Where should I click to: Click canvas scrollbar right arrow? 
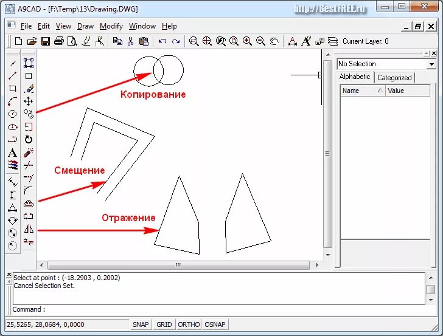(x=317, y=265)
